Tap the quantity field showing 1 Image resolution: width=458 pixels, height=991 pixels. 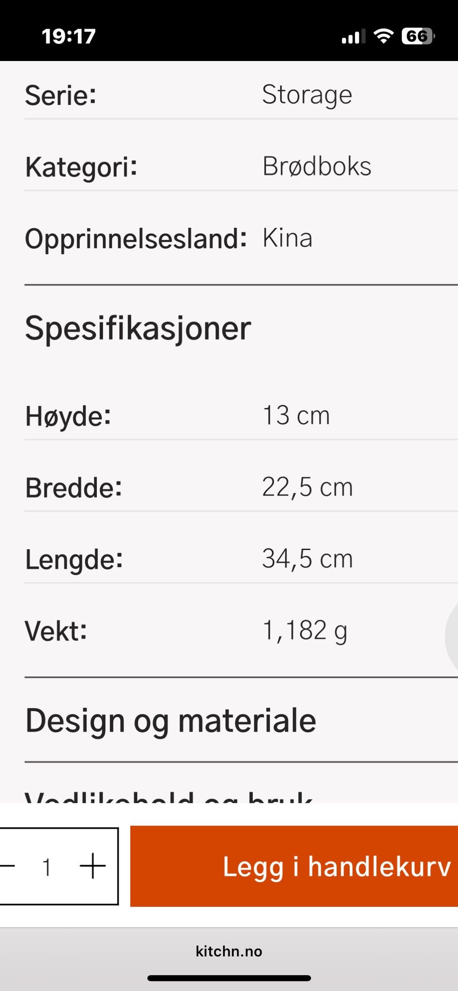(x=47, y=866)
